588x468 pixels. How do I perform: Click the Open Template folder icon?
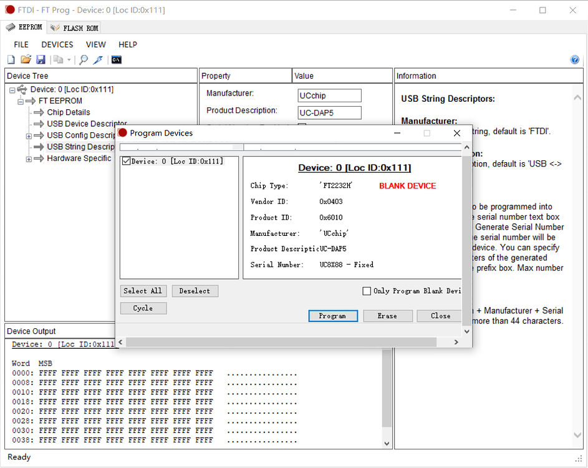tap(26, 60)
